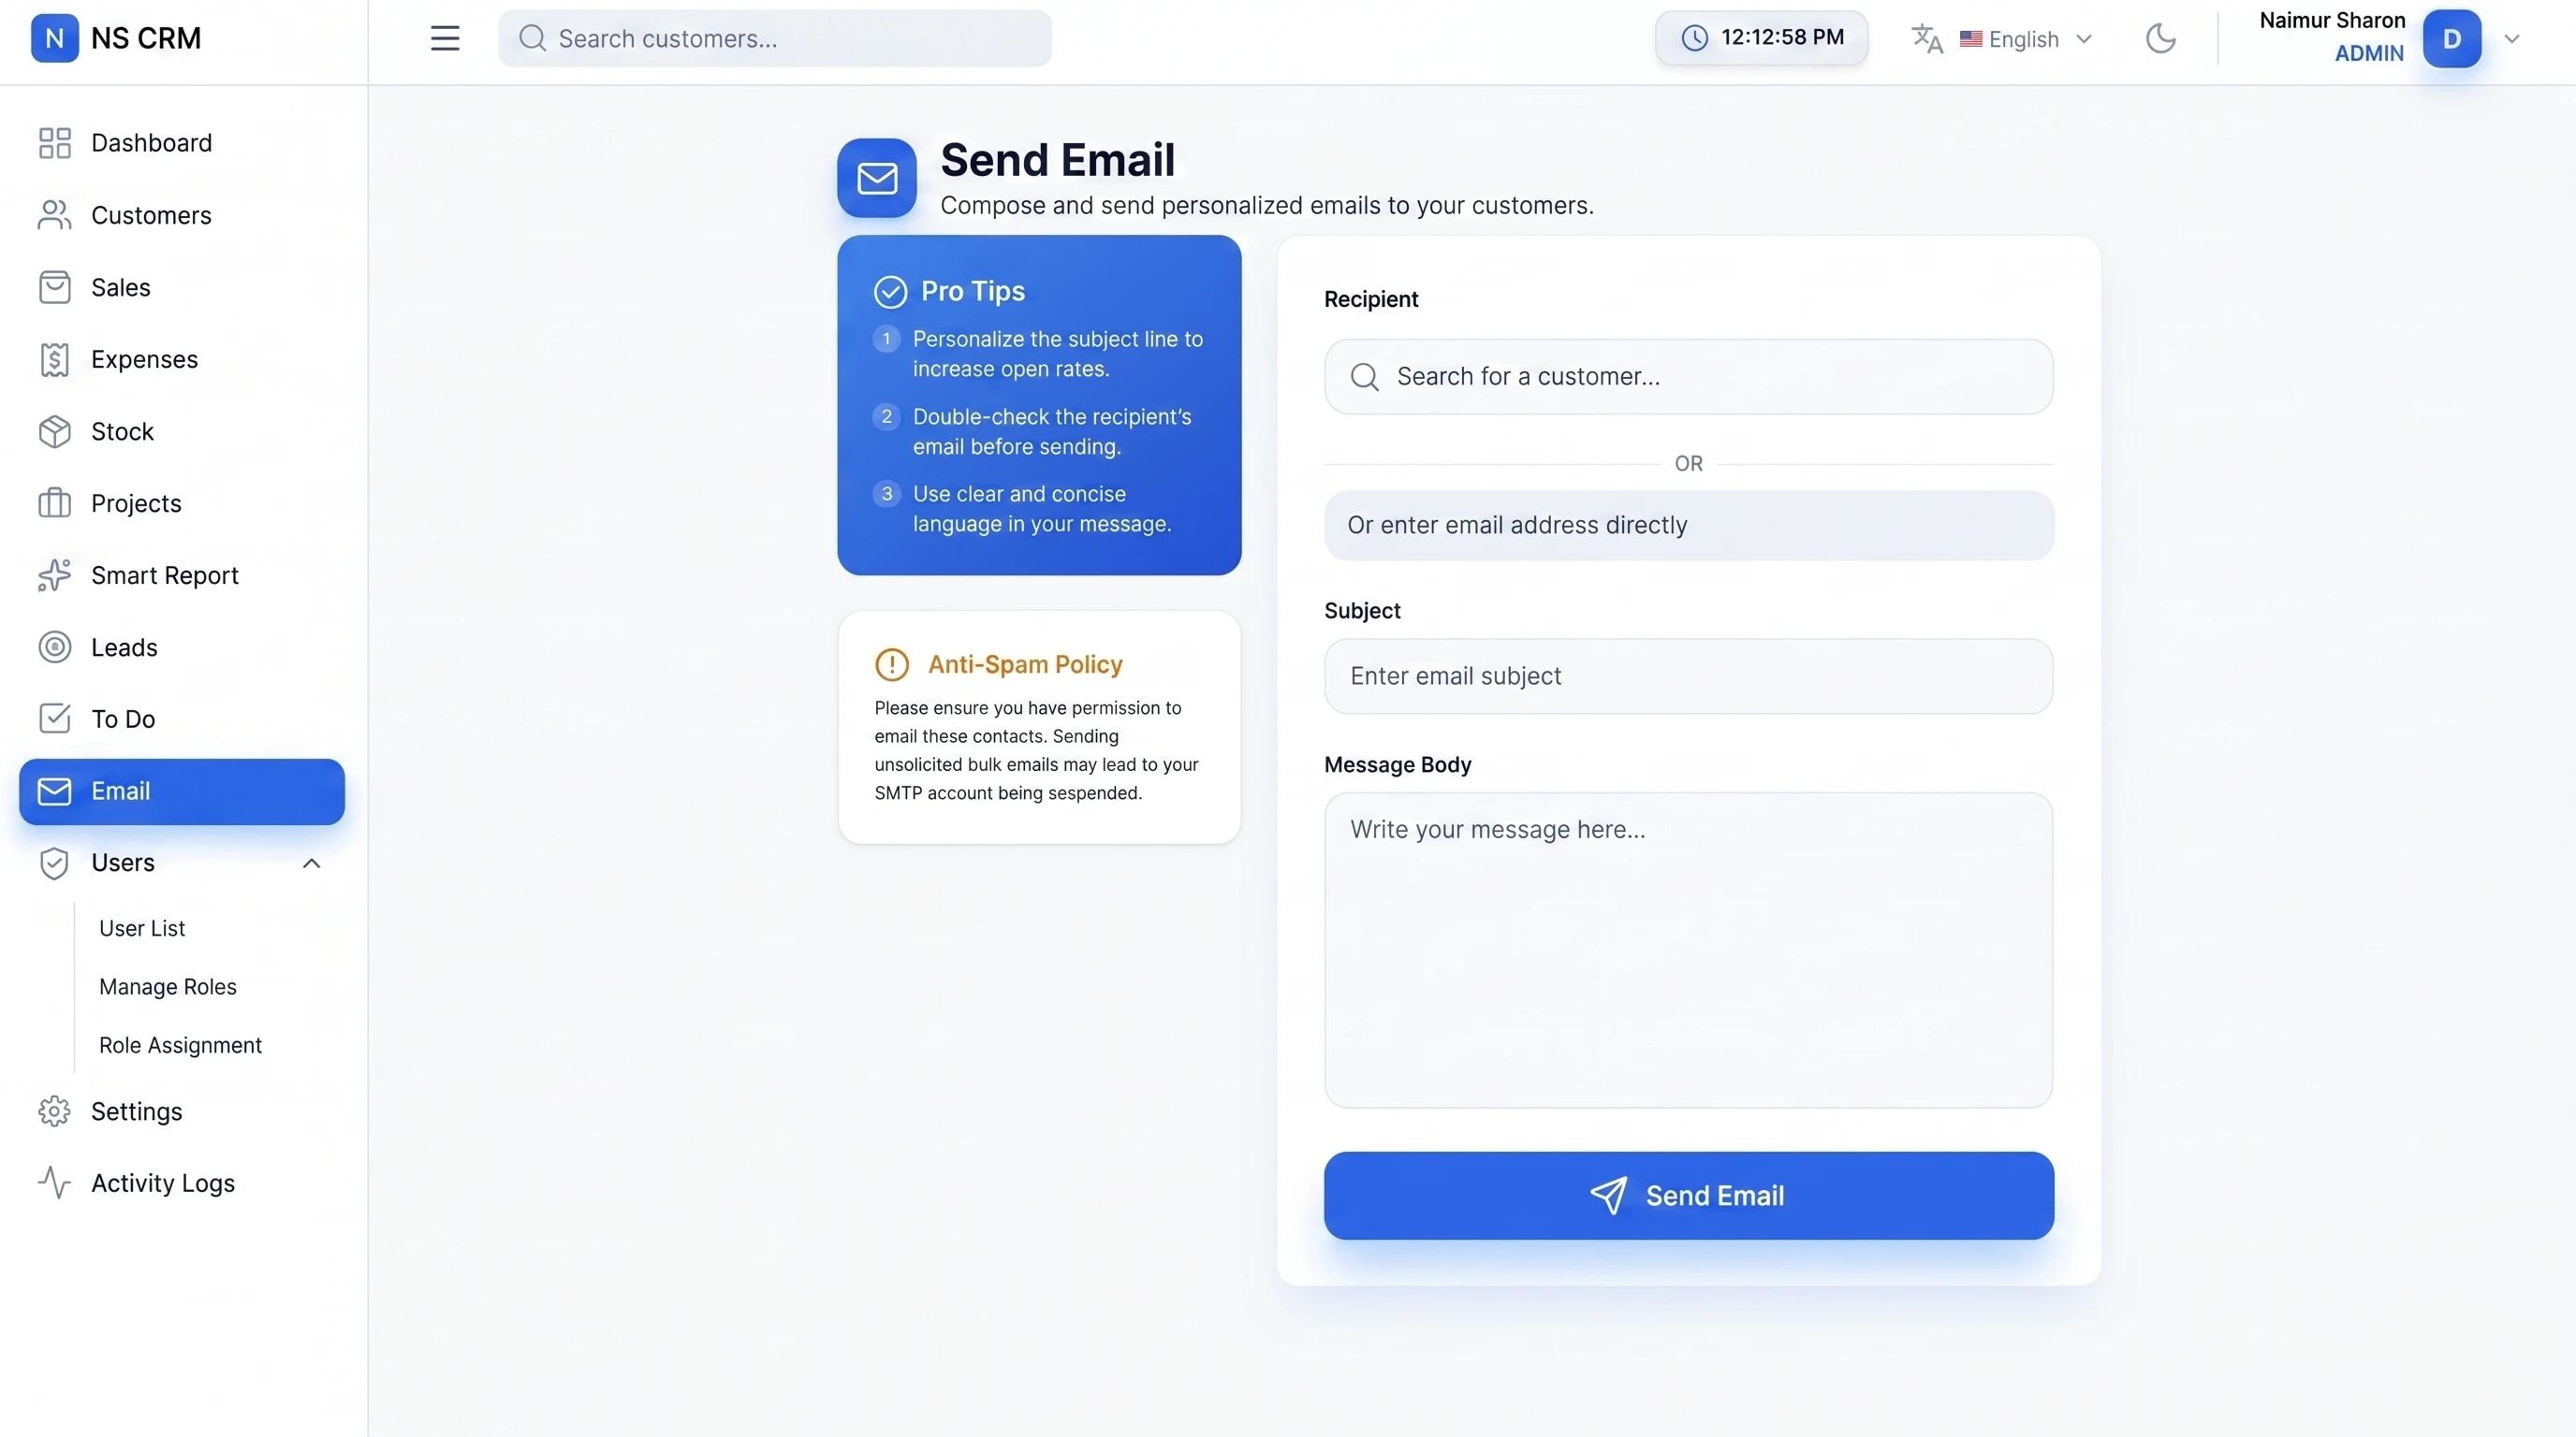Click the Users shield icon
2576x1437 pixels.
(55, 863)
